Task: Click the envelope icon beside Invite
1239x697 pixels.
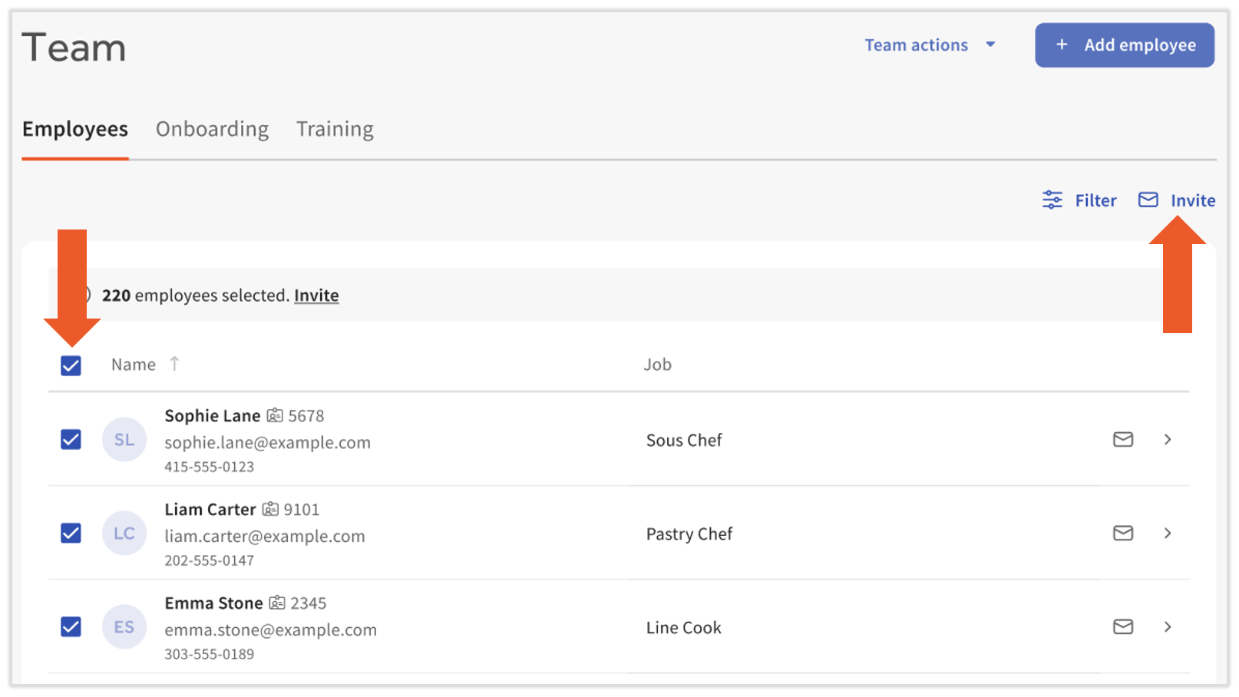Action: point(1148,200)
